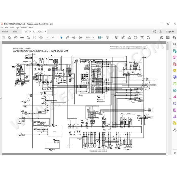Click the diagram title ZAXIS110/120/130/130LCN ELECTRICAL DIAGRAM
This screenshot has height=177, width=177.
[x=40, y=51]
